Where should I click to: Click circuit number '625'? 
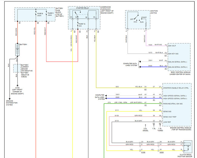point(117,87)
